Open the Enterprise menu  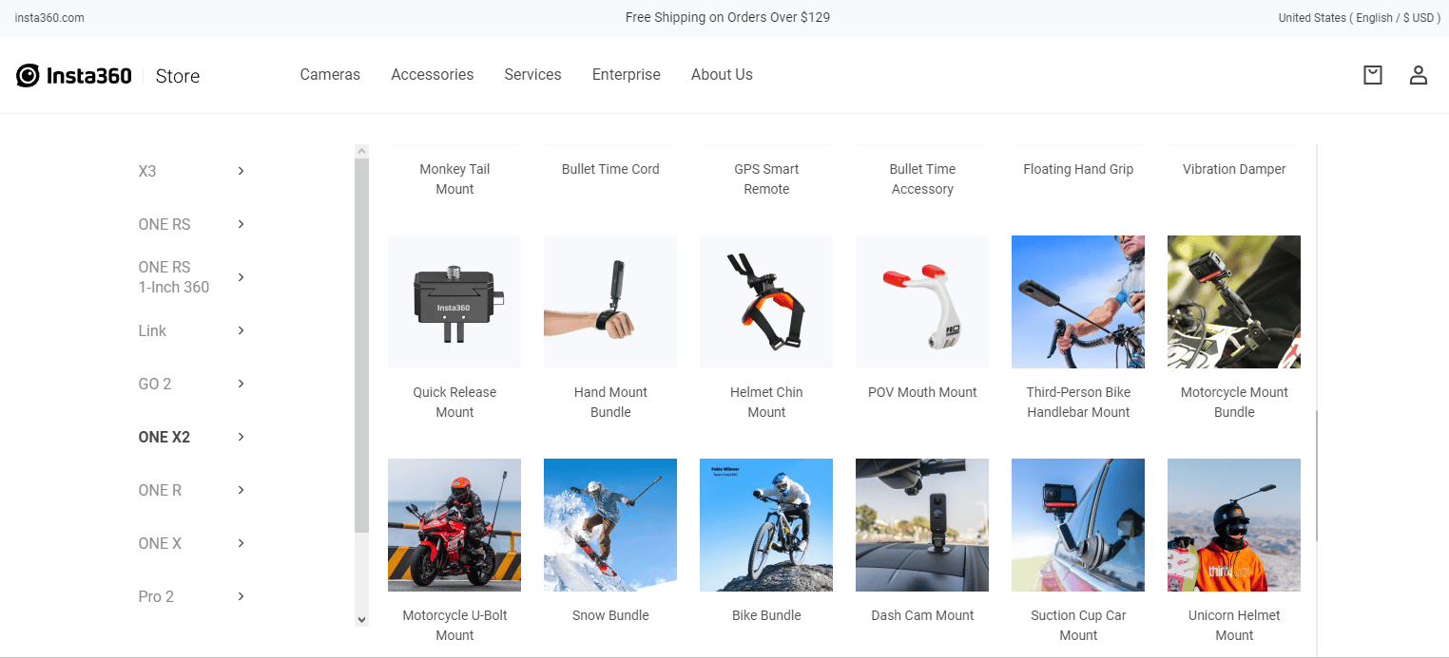[627, 74]
